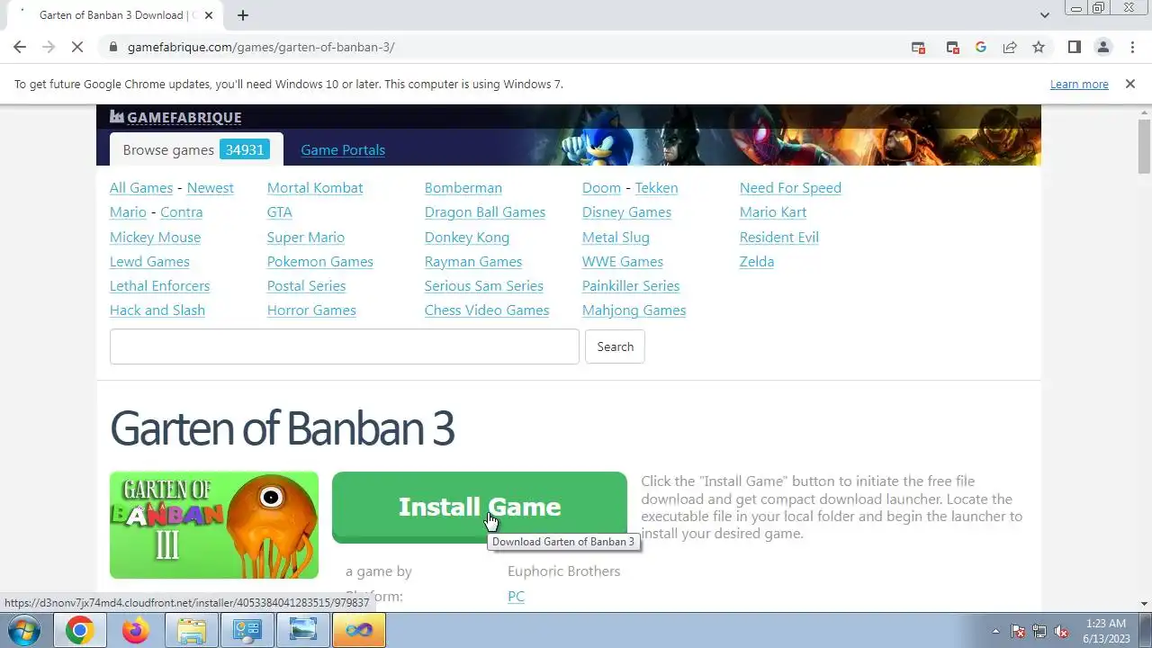Open the Mortal Kombat link

coord(315,187)
